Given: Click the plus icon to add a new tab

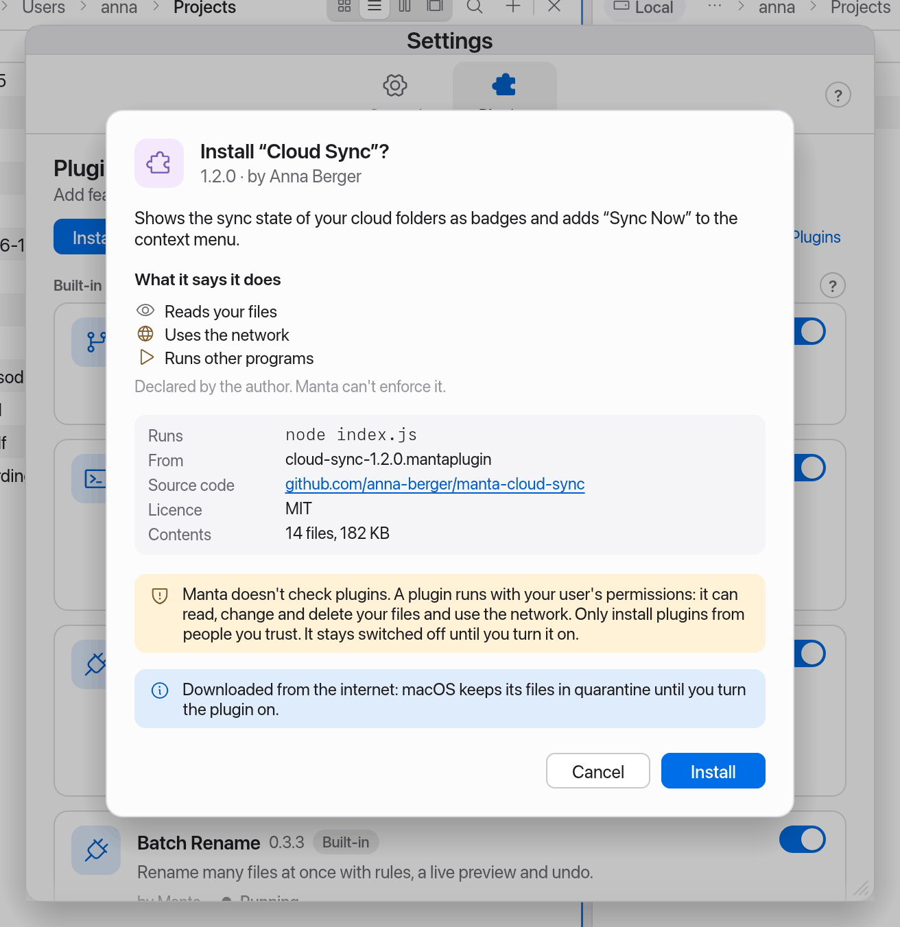Looking at the screenshot, I should click(x=513, y=7).
